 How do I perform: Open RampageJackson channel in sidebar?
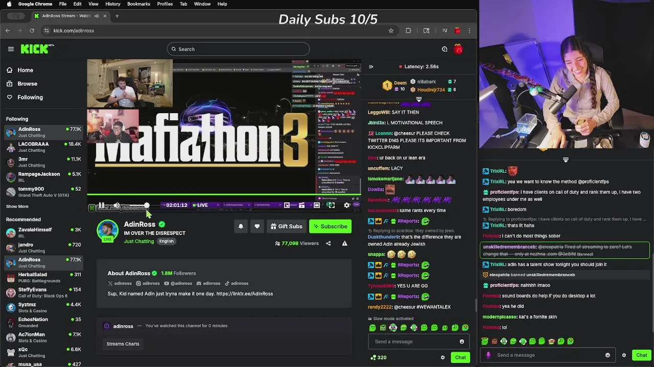(43, 177)
